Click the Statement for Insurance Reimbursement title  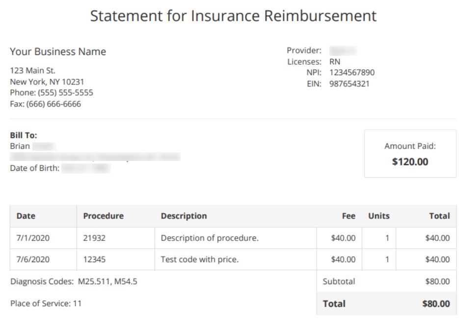click(x=233, y=16)
